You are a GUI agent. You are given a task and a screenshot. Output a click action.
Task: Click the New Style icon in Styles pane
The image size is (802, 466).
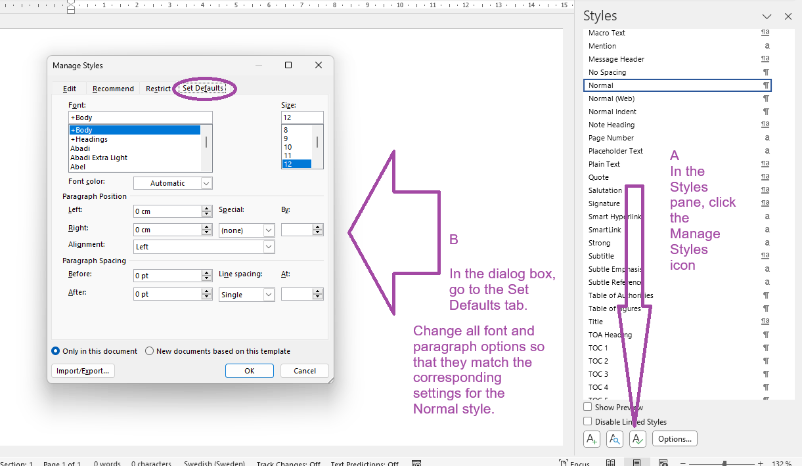point(592,439)
